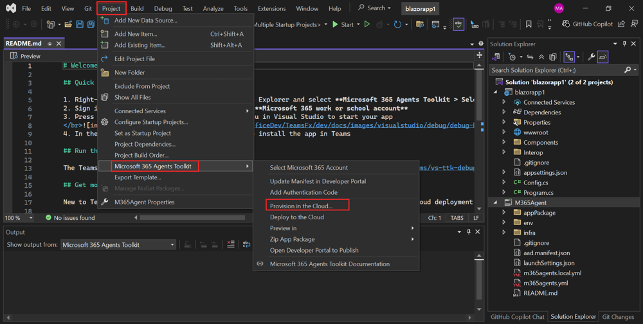This screenshot has height=324, width=643.
Task: Select Deploy to the Cloud option
Action: pos(296,217)
